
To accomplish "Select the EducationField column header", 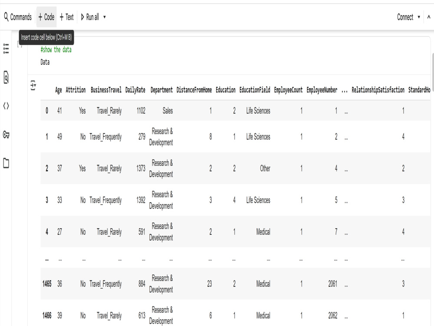I will tap(255, 90).
